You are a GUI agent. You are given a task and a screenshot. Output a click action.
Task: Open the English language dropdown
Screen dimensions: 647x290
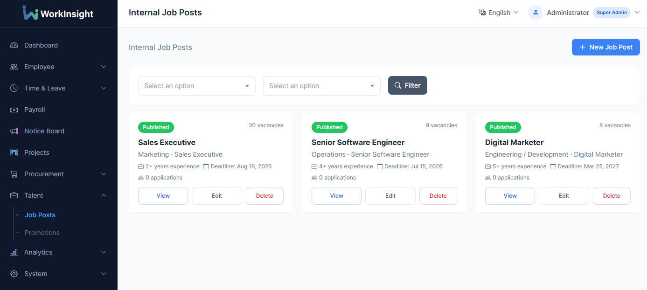[499, 13]
